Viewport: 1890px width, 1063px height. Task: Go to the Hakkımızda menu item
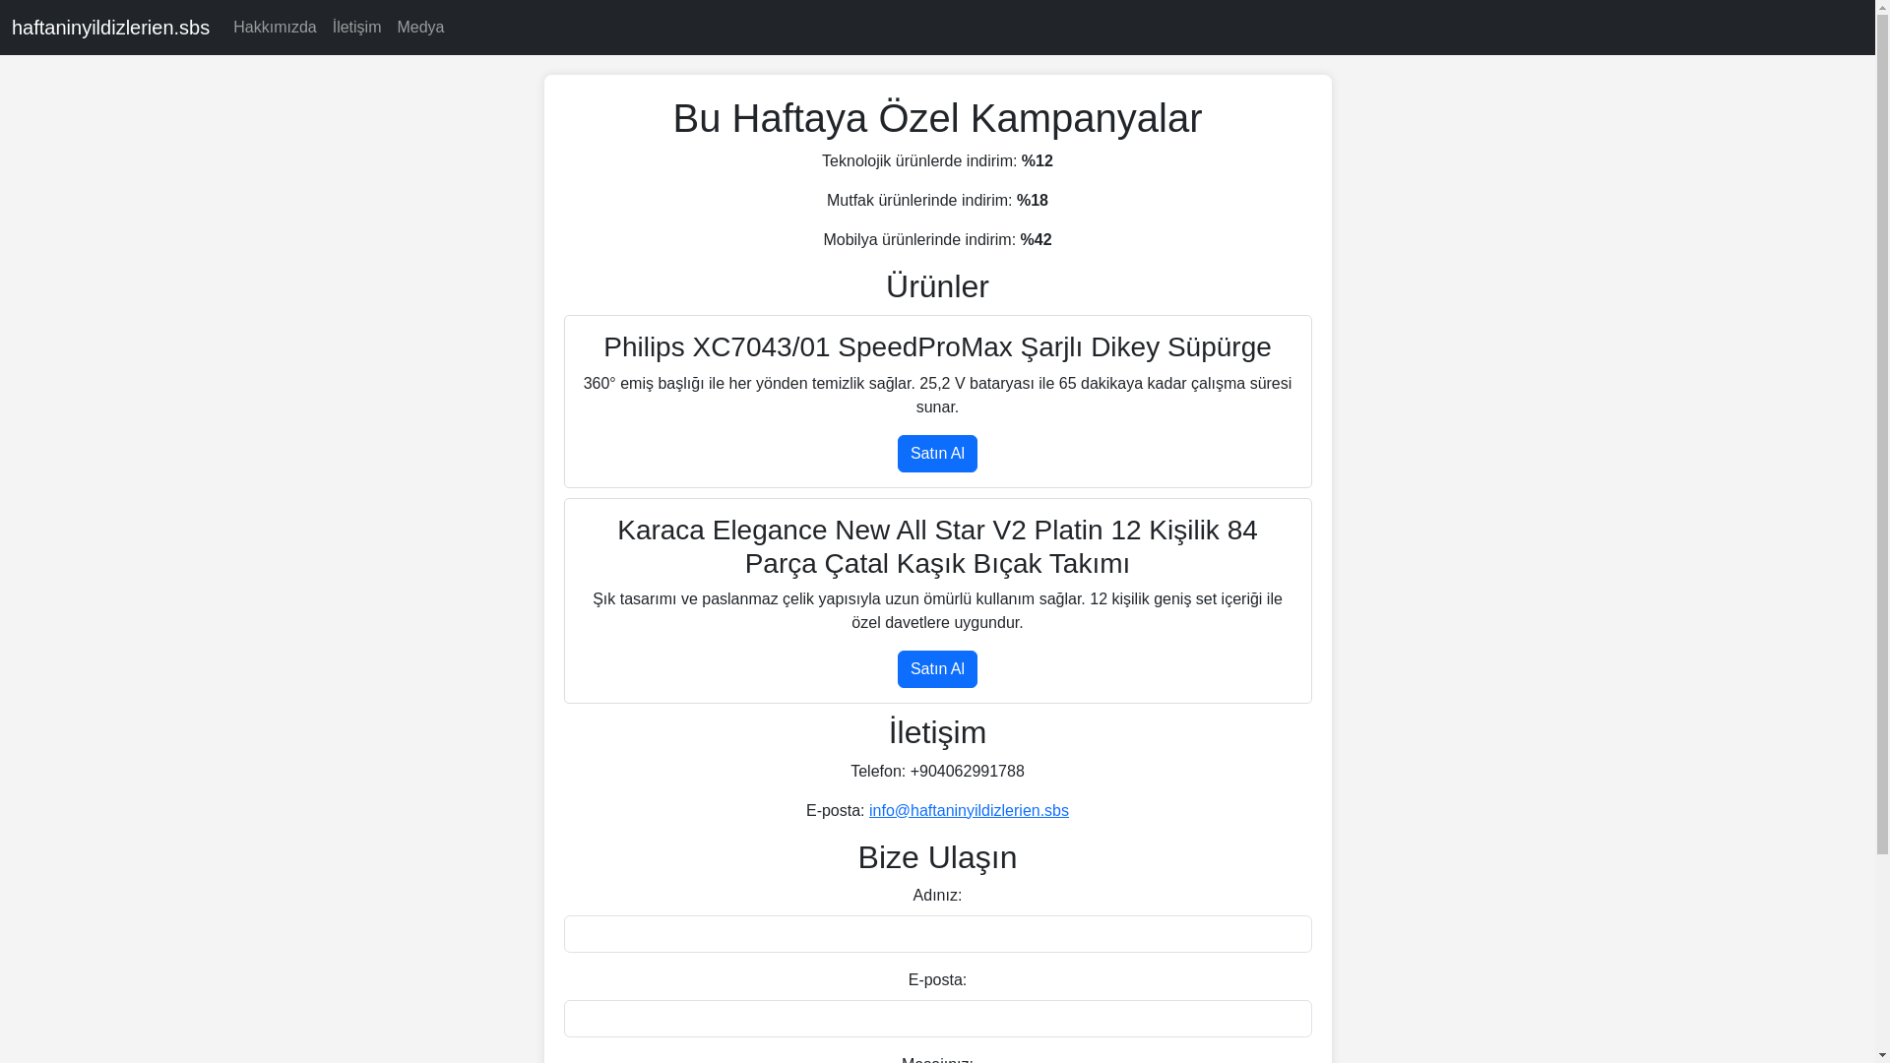pos(275,28)
